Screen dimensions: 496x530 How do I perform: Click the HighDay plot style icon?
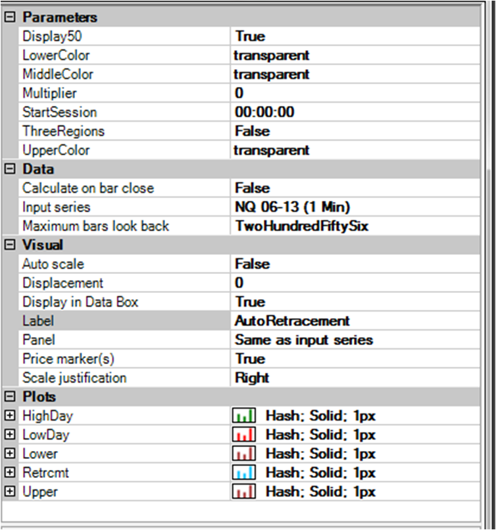pos(244,416)
